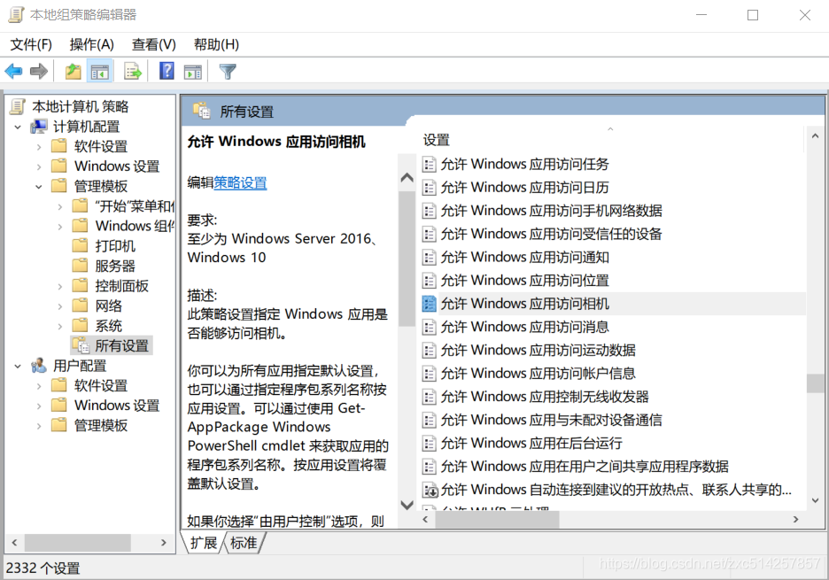This screenshot has width=829, height=580.
Task: Click the Up one level folder icon
Action: point(73,72)
